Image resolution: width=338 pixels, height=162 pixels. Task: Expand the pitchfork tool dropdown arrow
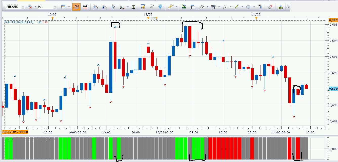click(x=207, y=7)
